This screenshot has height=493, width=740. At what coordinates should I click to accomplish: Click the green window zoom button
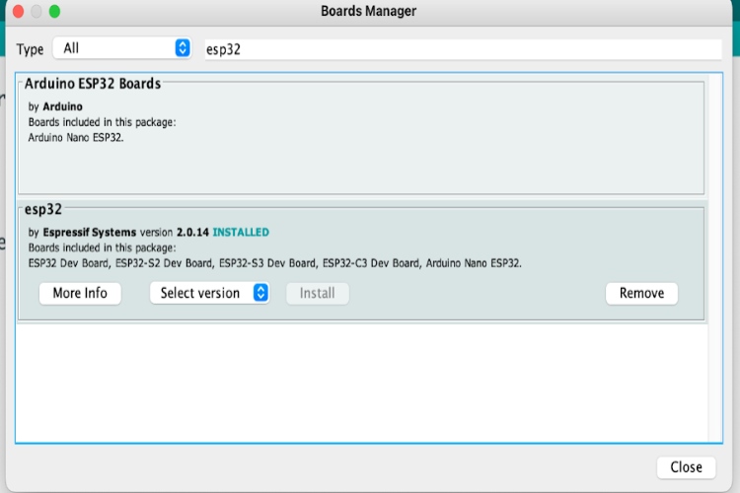click(x=54, y=11)
